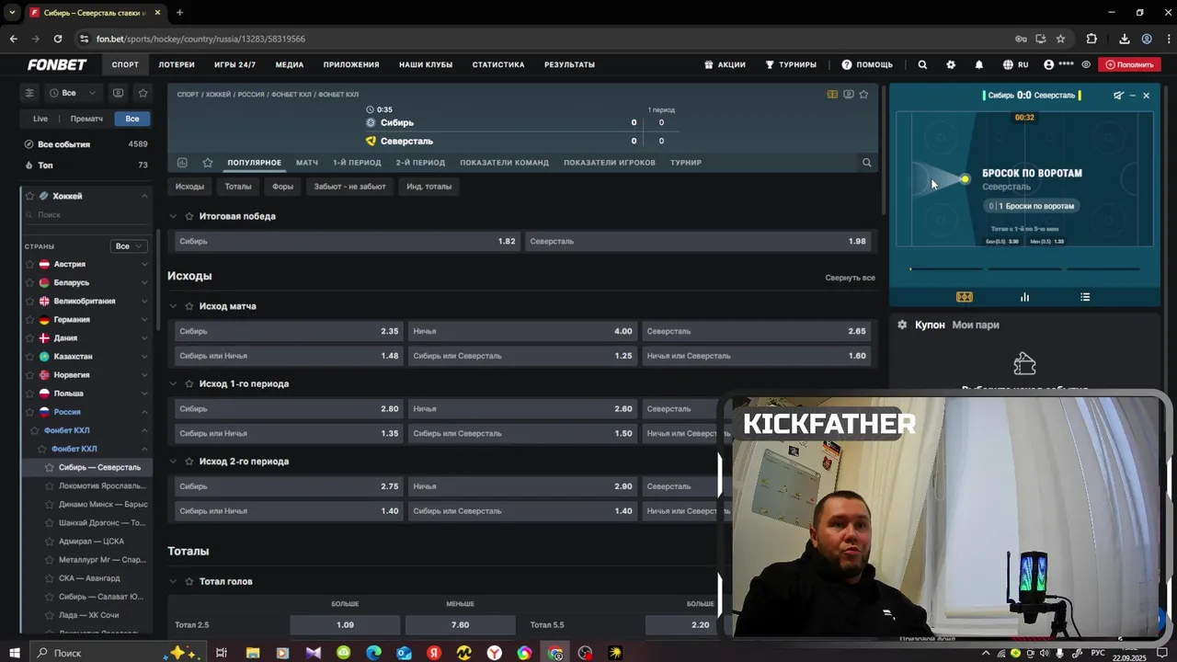Open Microsoft Edge from taskbar
This screenshot has height=662, width=1177.
(x=373, y=653)
